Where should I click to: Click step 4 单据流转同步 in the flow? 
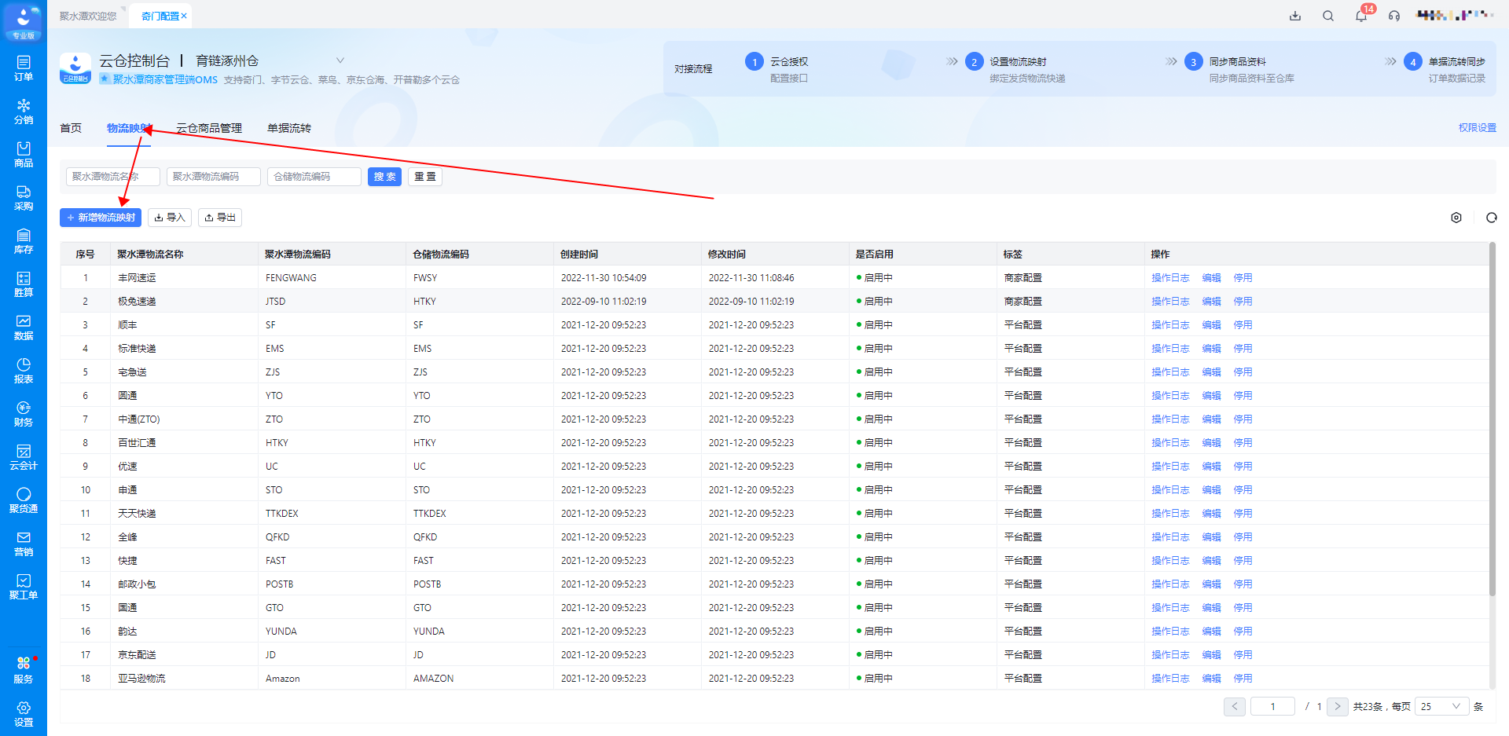pyautogui.click(x=1445, y=69)
